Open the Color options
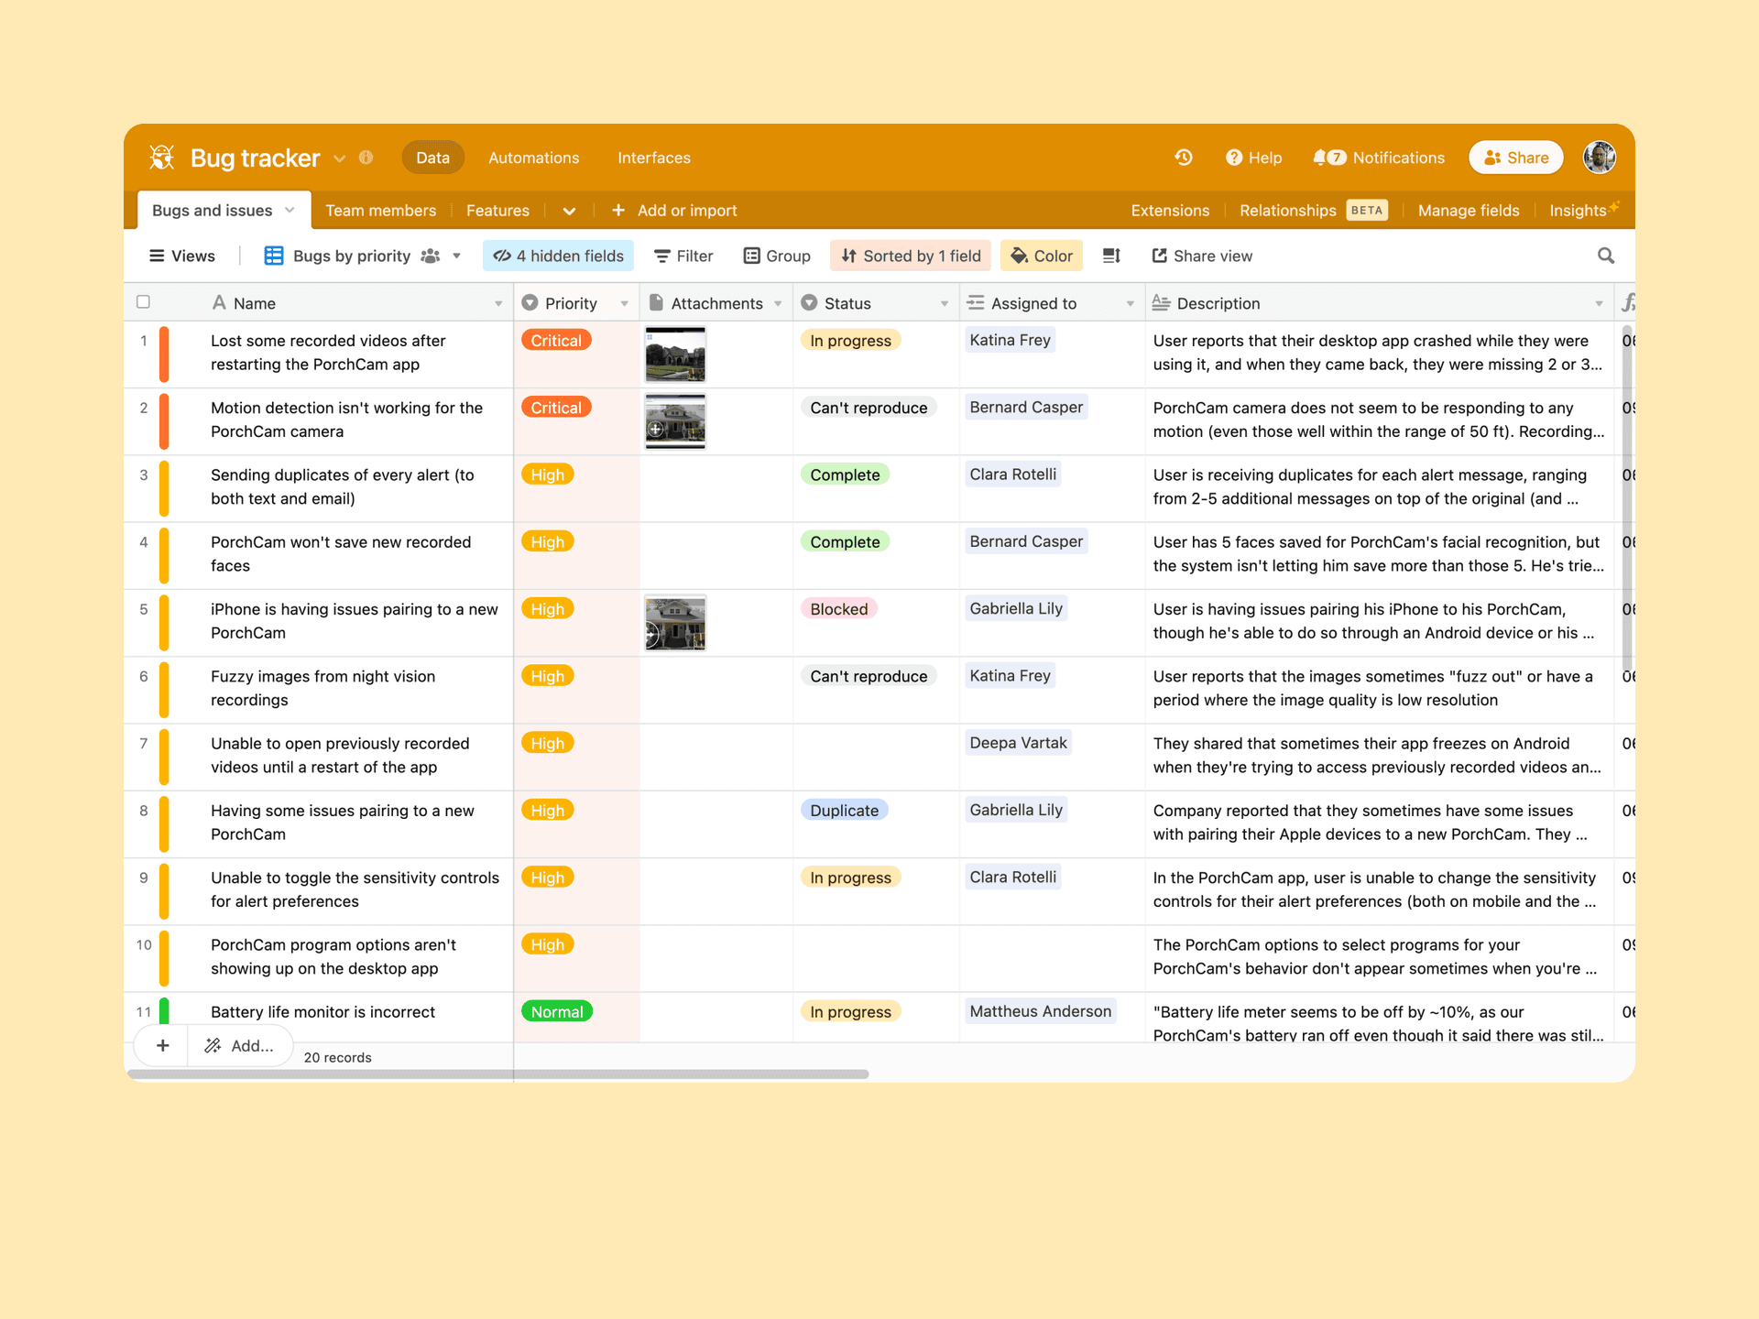 pos(1042,256)
